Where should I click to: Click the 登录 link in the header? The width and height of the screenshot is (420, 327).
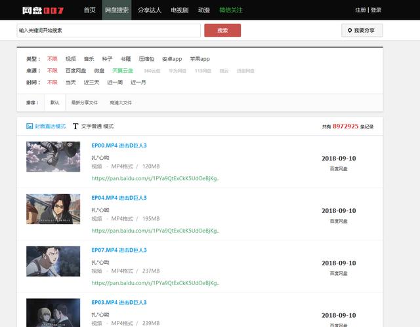point(376,10)
